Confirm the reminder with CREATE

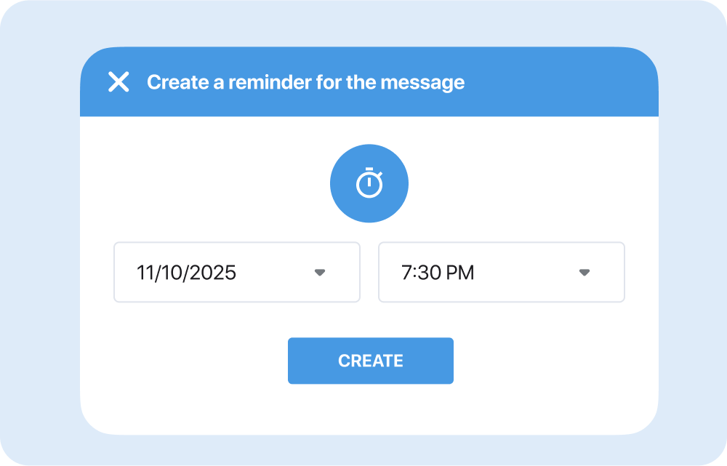370,361
